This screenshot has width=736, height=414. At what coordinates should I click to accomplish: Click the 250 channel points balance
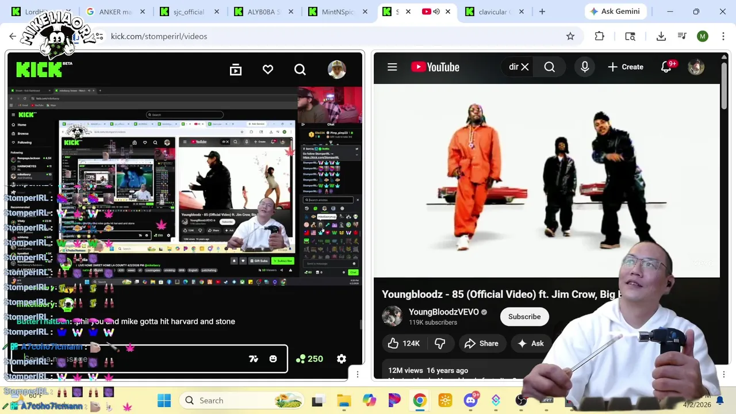coord(309,359)
